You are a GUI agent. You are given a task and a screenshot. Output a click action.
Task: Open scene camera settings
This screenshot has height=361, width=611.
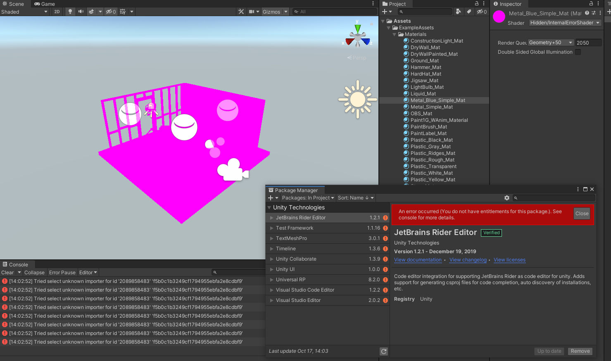251,12
